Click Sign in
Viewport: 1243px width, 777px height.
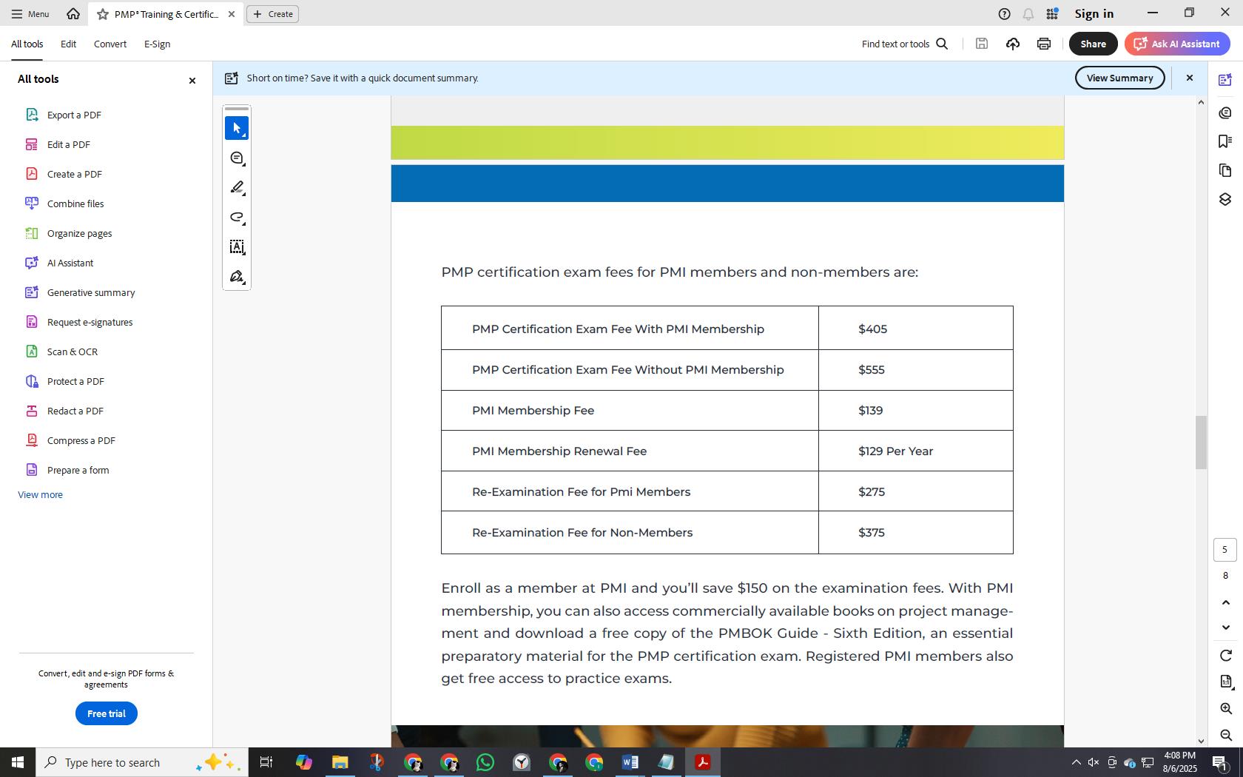click(1094, 14)
